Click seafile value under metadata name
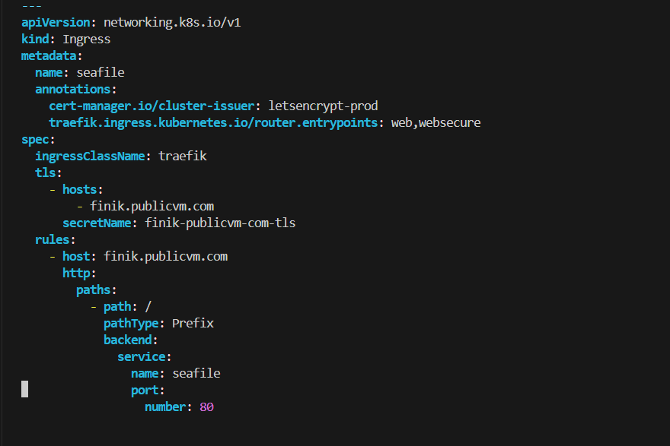The image size is (670, 446). click(x=100, y=72)
